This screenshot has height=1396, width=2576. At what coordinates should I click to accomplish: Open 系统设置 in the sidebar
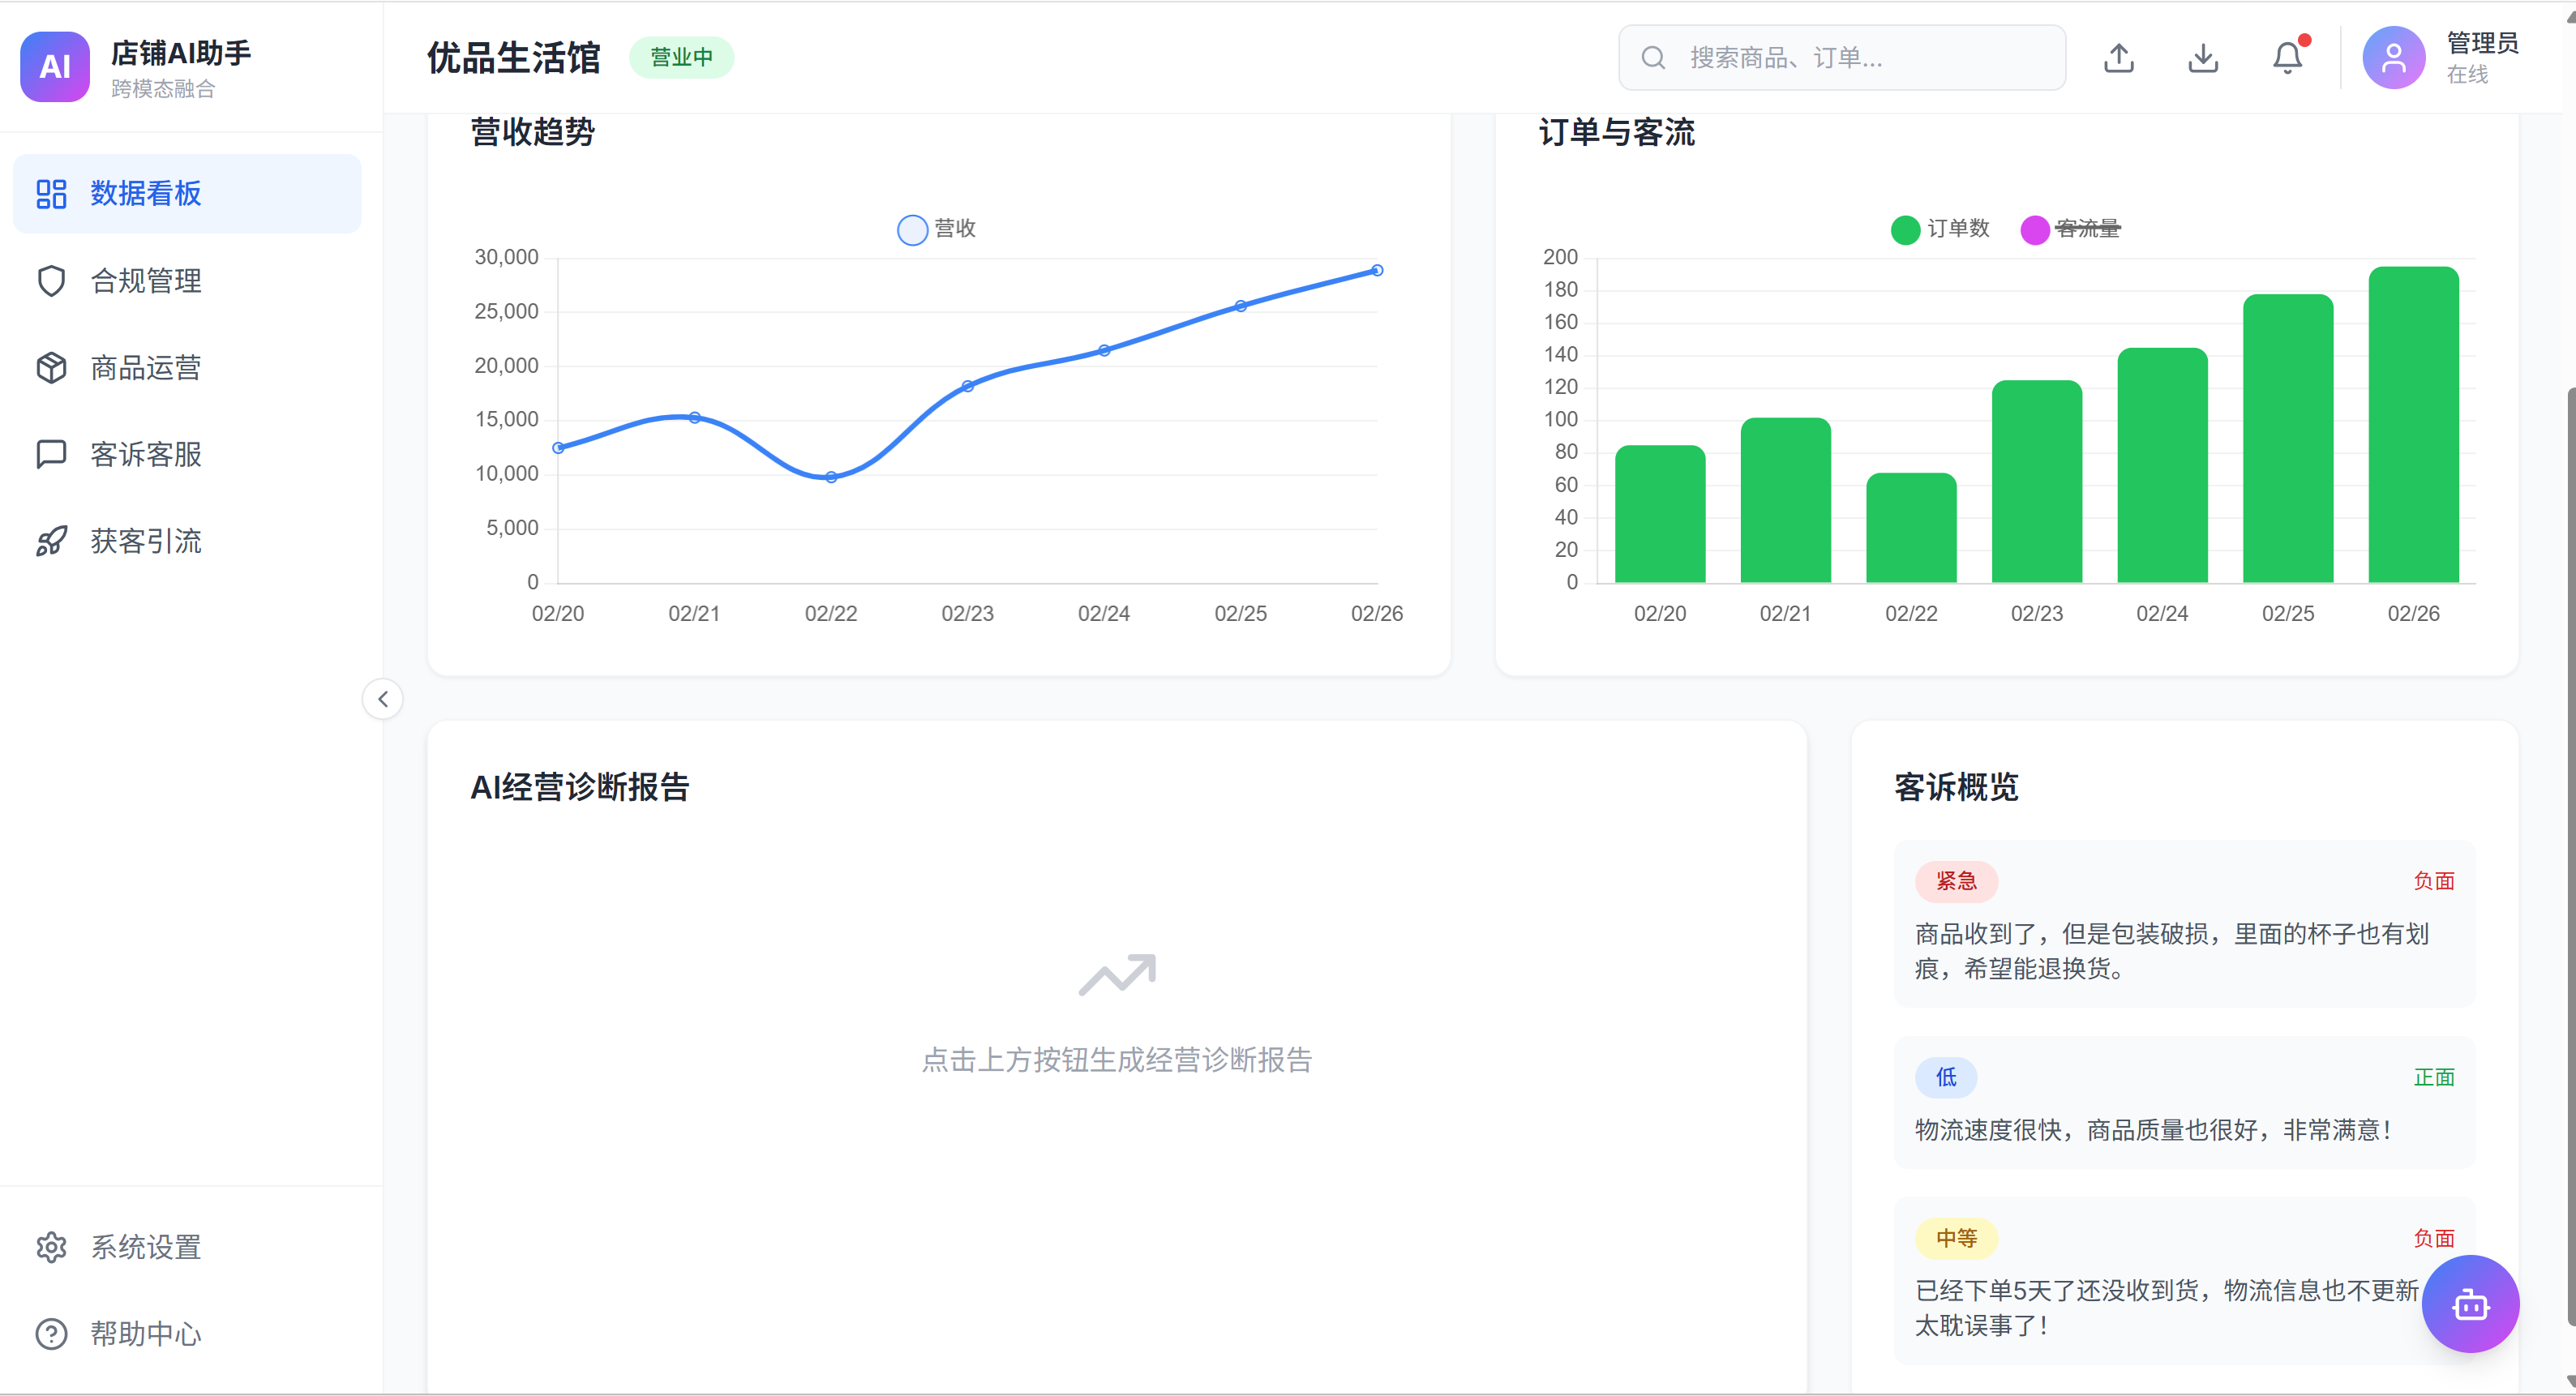tap(187, 1247)
